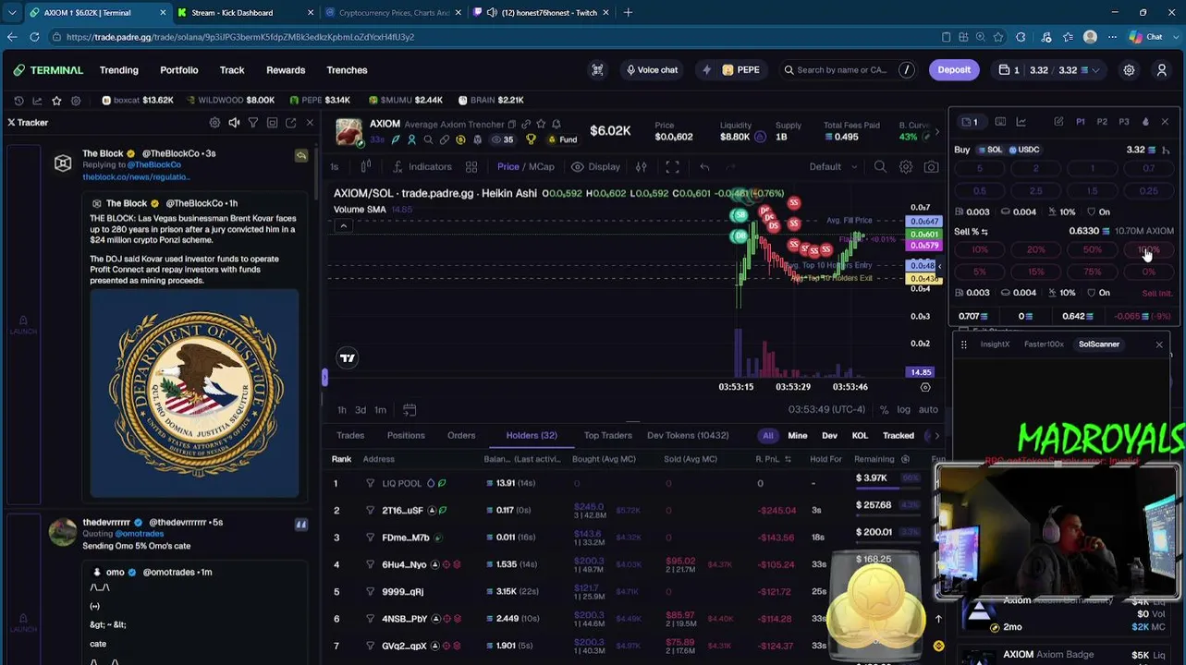Viewport: 1186px width, 665px height.
Task: Close the X Tracker panel
Action: pyautogui.click(x=310, y=123)
